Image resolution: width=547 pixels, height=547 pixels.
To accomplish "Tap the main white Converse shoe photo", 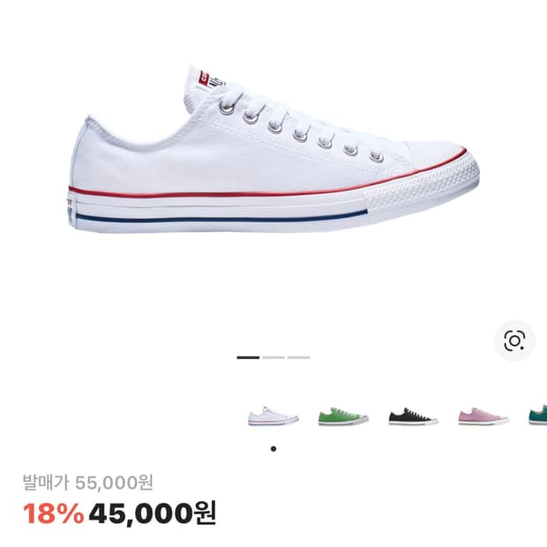I will coord(273,149).
